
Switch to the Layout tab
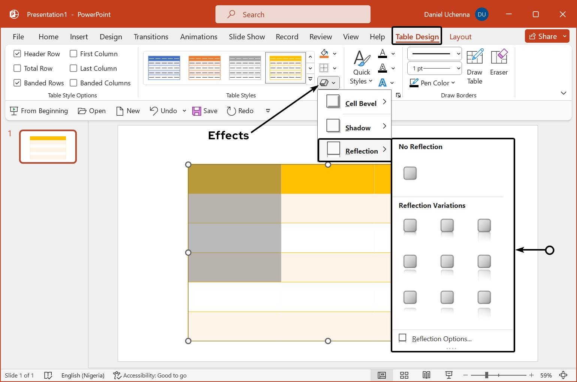coord(460,37)
